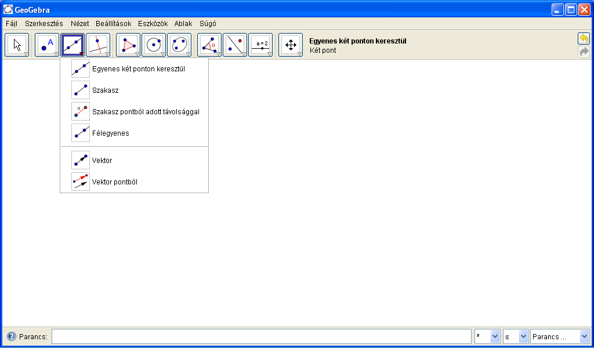The width and height of the screenshot is (594, 348).
Task: Open the input help question mark icon
Action: coord(12,336)
